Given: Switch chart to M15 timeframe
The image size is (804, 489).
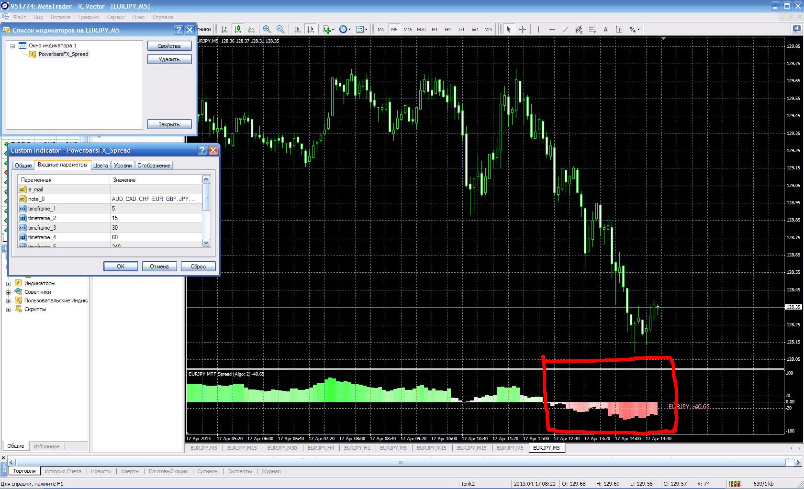Looking at the screenshot, I should tap(408, 29).
